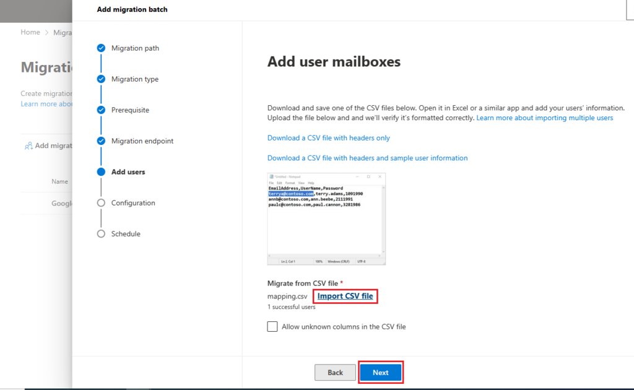The image size is (634, 390).
Task: Click the Migration breadcrumb item
Action: click(x=62, y=32)
